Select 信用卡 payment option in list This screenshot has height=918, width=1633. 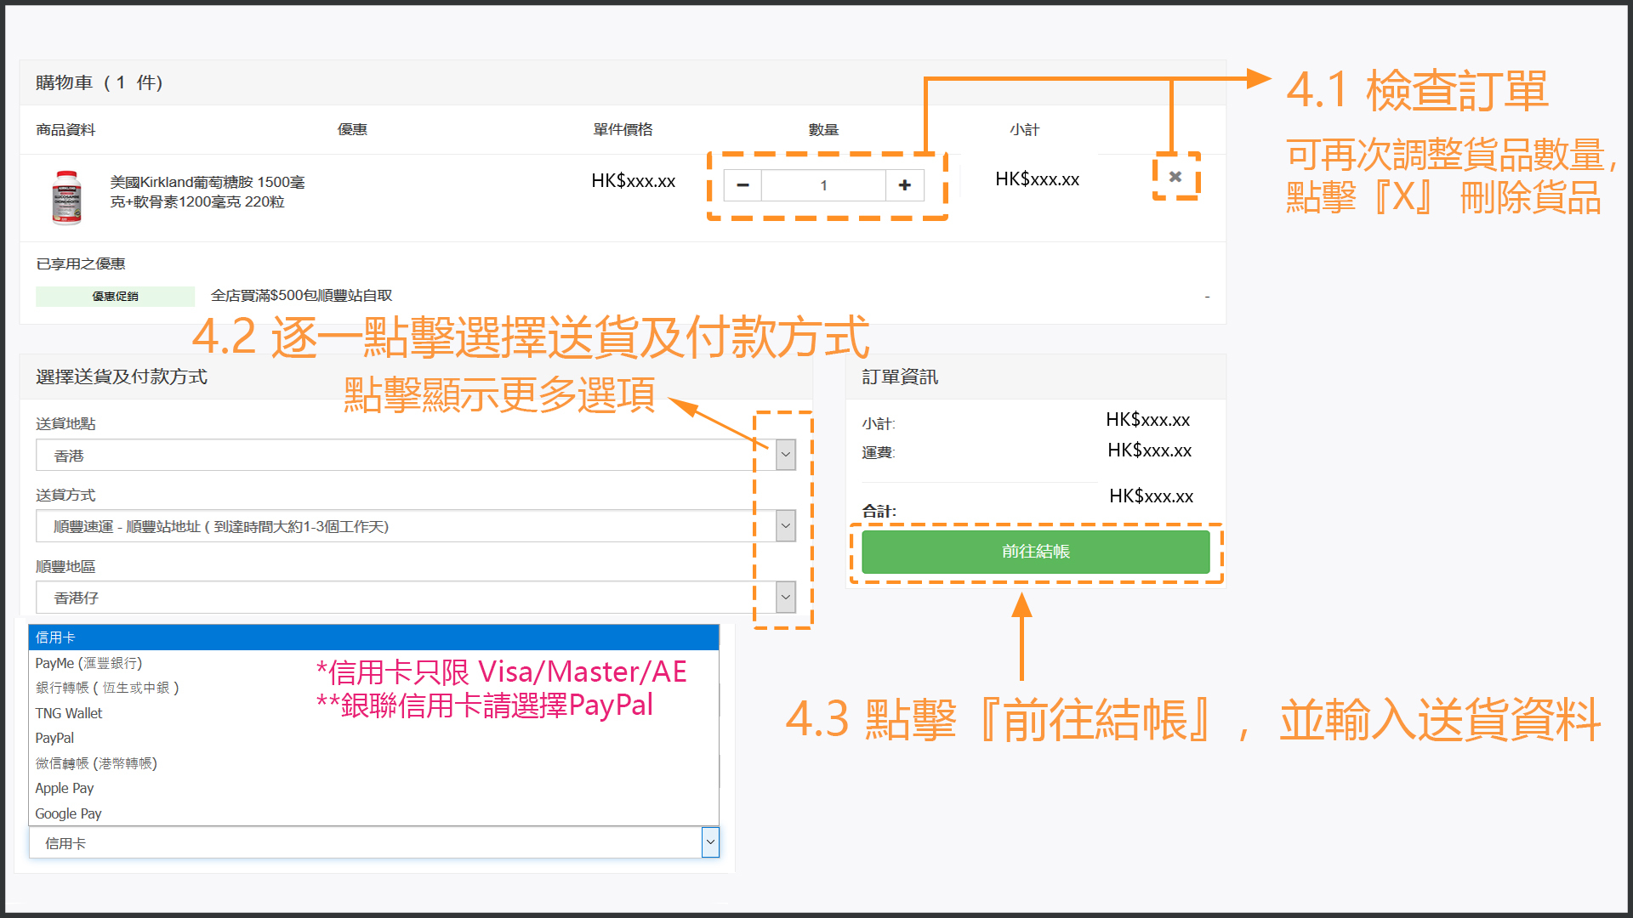point(55,637)
